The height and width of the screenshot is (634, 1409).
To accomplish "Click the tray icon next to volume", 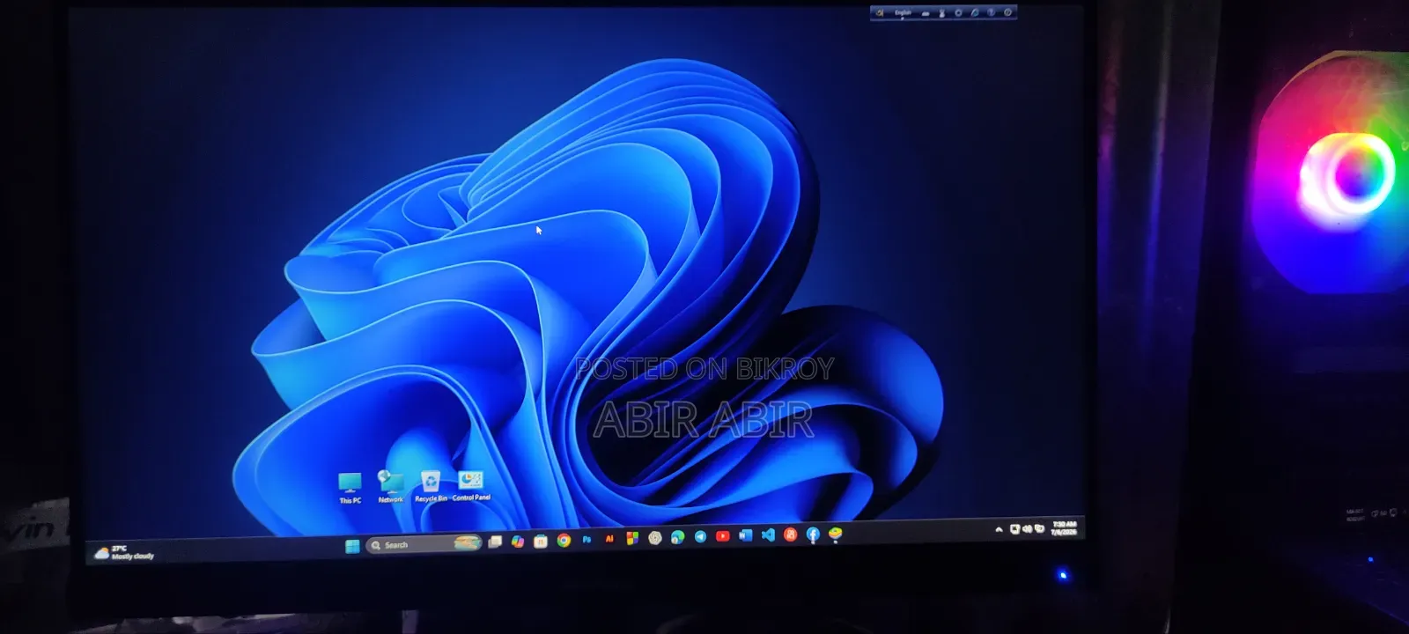I will [x=1039, y=528].
